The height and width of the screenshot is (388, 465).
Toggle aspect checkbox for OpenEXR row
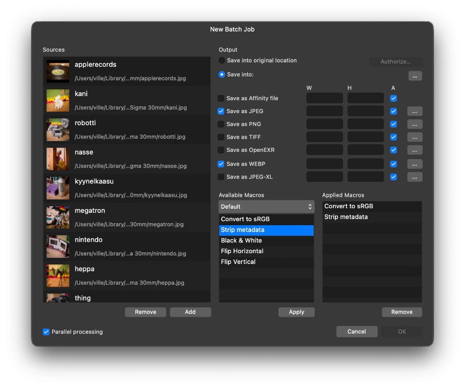click(393, 150)
